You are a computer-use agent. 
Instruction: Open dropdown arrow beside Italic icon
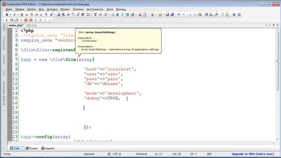18,14
